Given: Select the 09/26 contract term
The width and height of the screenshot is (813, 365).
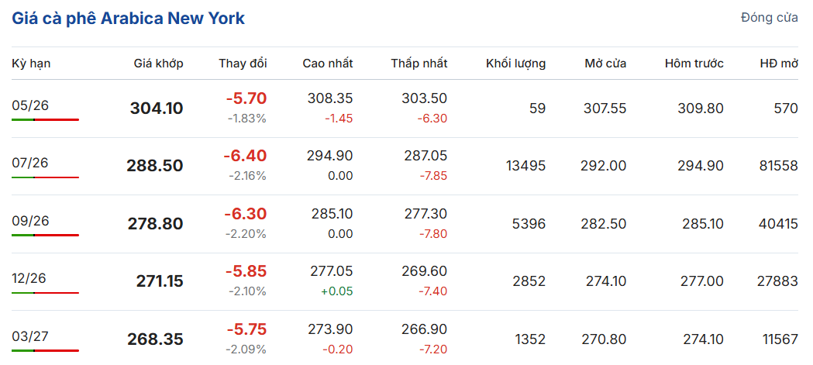Looking at the screenshot, I should 30,222.
